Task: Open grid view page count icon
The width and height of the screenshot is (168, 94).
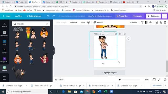Action: click(x=154, y=80)
